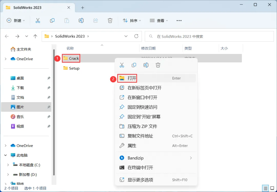Click the Cut icon in the toolbar

38,21
